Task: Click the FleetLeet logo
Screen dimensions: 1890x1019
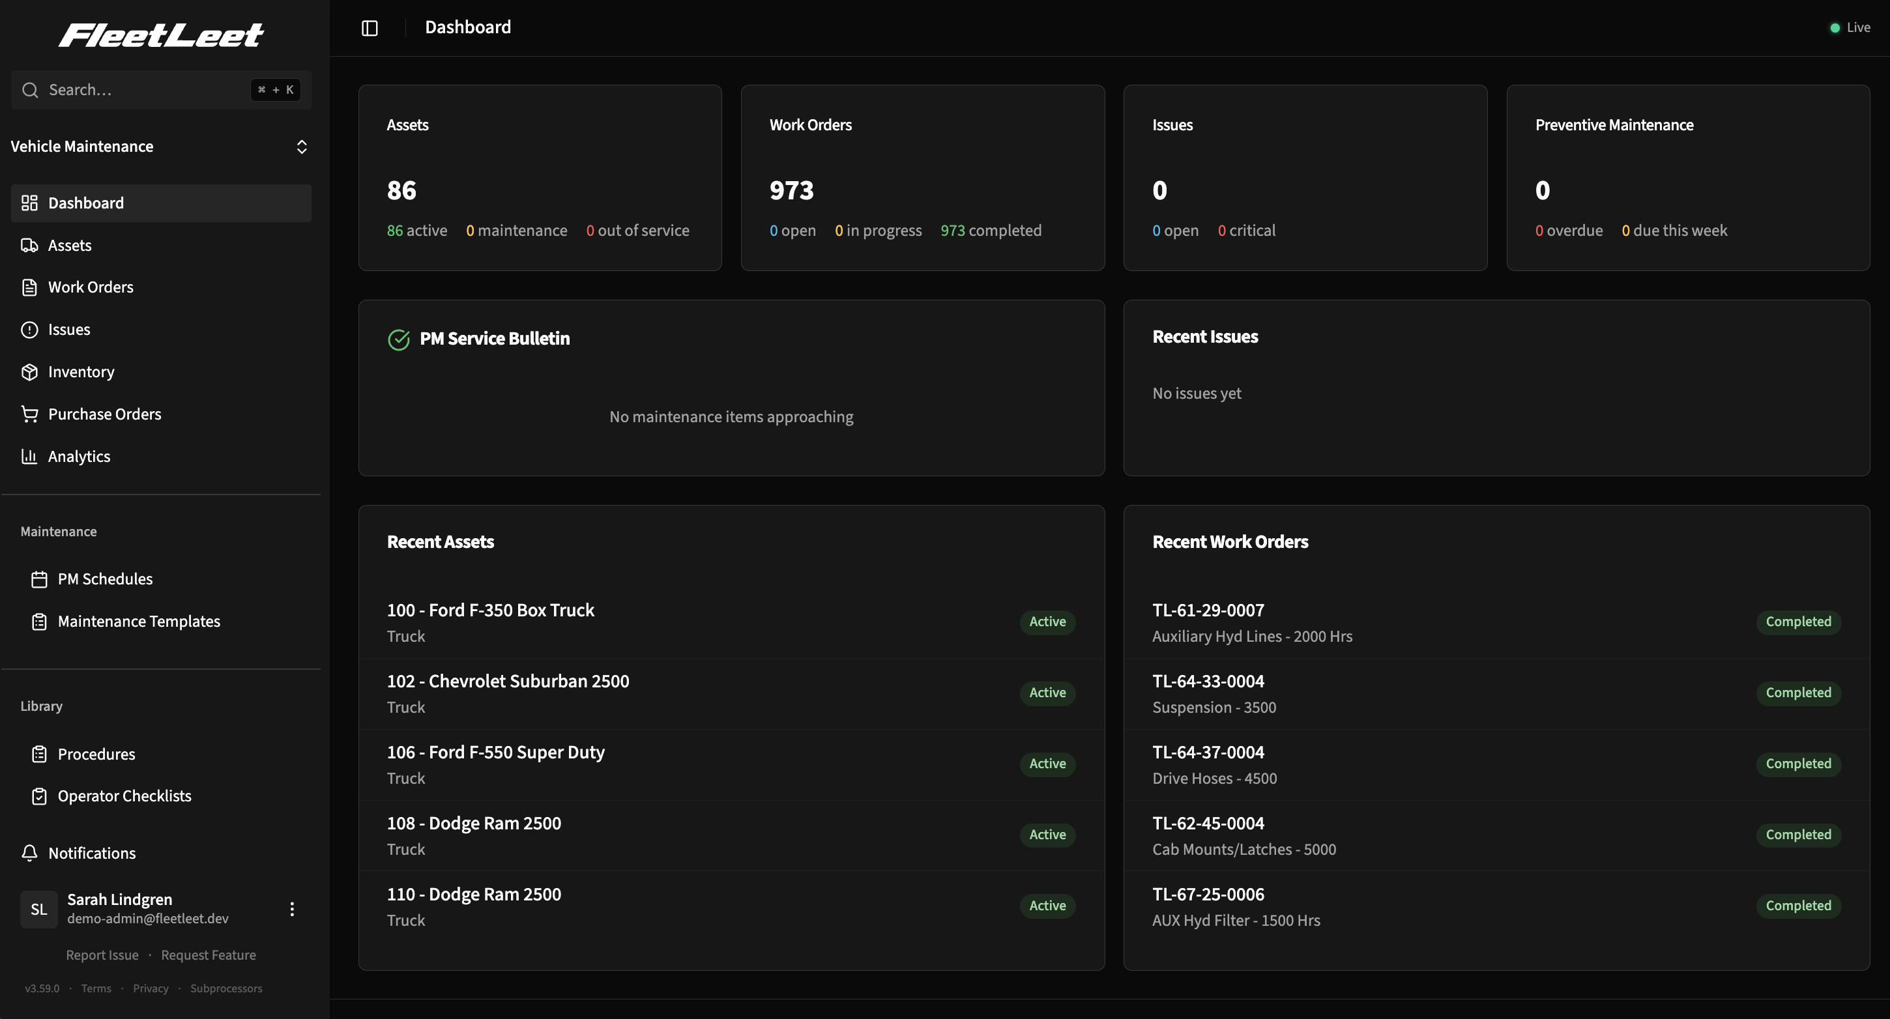Action: [x=161, y=35]
